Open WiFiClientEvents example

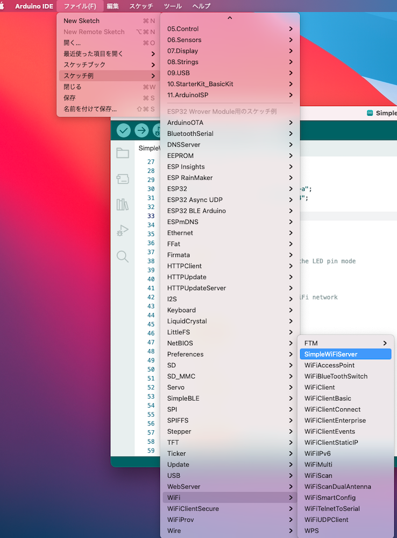(345, 431)
